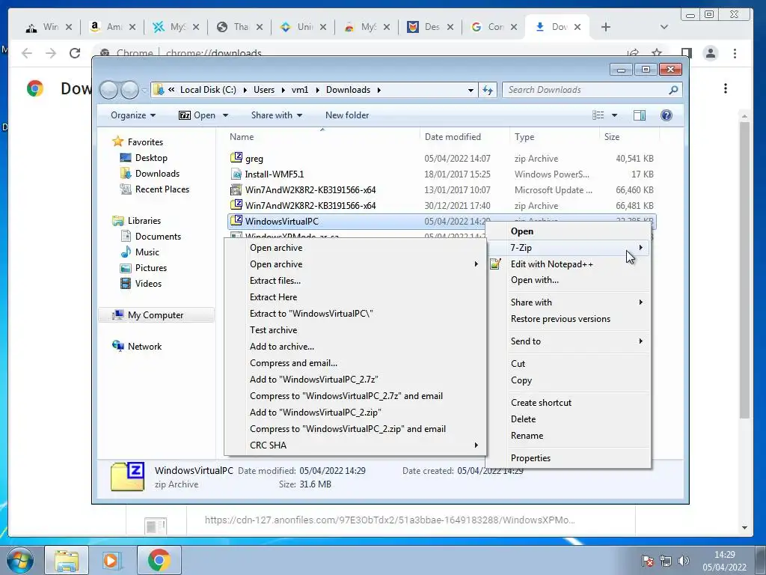Click the Chrome profile avatar icon
Viewport: 766px width, 575px height.
(711, 53)
